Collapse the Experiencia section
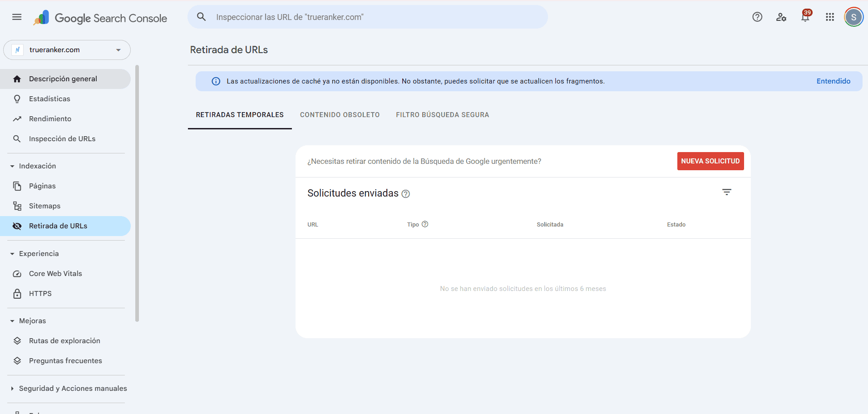 click(12, 254)
